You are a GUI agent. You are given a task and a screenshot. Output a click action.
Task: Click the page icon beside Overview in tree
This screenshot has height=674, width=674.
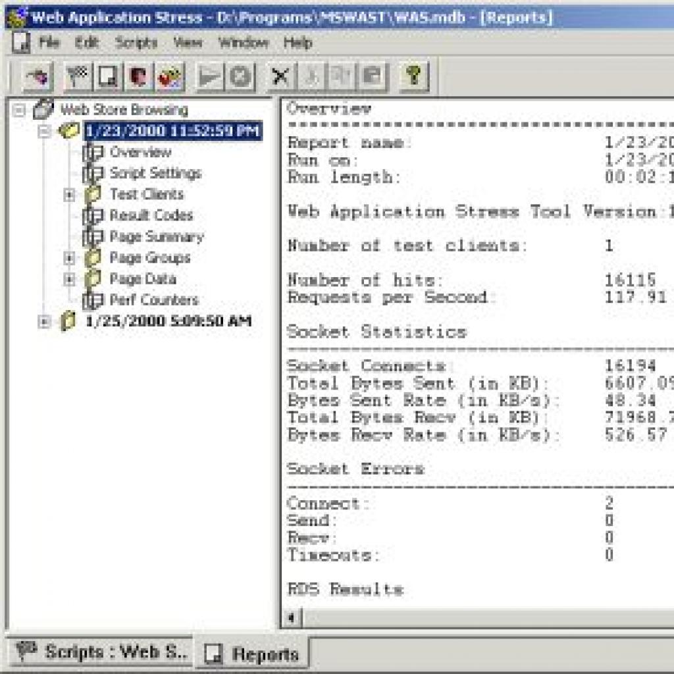93,152
